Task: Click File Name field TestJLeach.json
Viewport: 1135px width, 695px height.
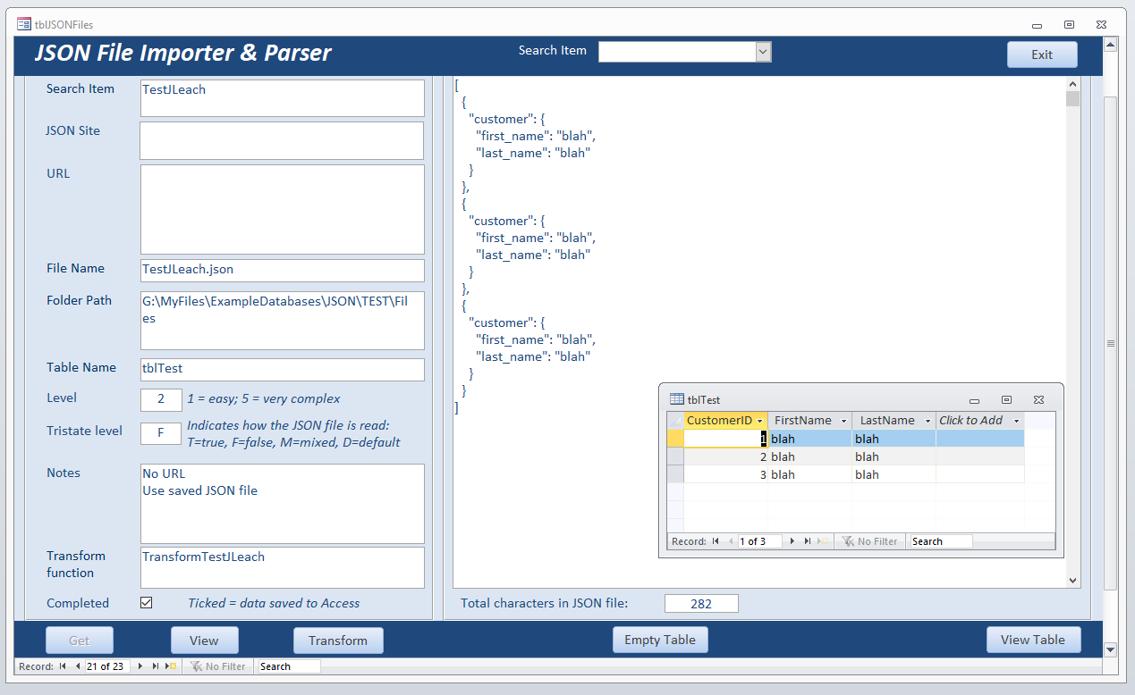Action: click(283, 270)
